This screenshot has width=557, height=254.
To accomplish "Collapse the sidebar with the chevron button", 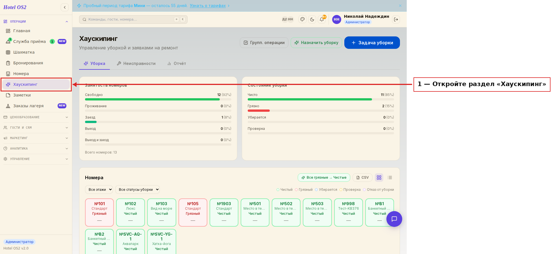I will (x=65, y=7).
